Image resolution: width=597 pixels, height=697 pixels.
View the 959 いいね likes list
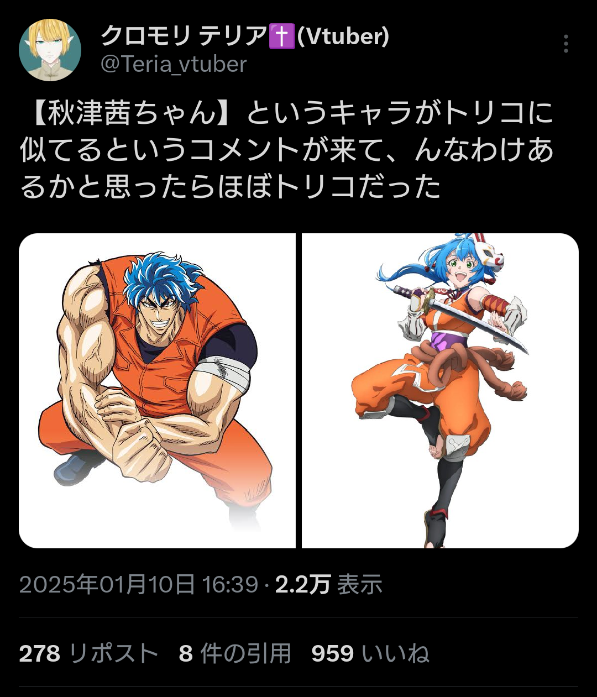tap(370, 654)
